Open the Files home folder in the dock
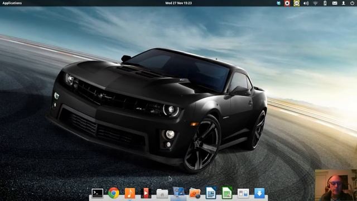This screenshot has width=357, height=201. tap(162, 194)
